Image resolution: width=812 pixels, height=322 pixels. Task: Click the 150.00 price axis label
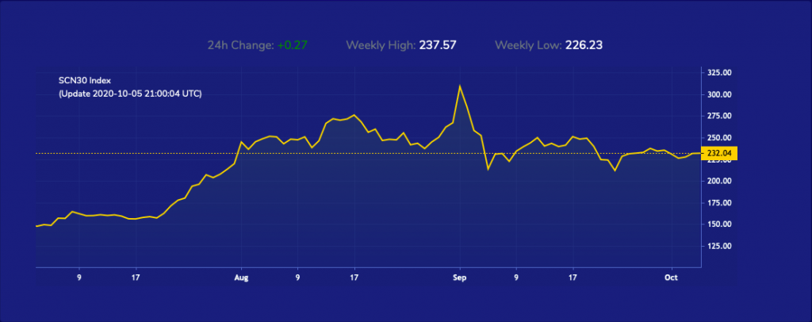point(718,224)
